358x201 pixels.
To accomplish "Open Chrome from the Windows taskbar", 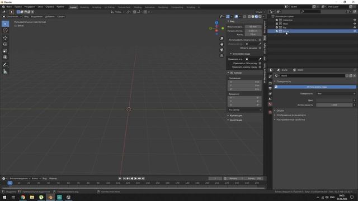I will (x=23, y=197).
